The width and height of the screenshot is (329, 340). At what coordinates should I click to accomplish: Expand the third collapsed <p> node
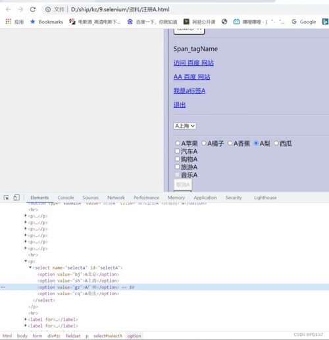(26, 229)
